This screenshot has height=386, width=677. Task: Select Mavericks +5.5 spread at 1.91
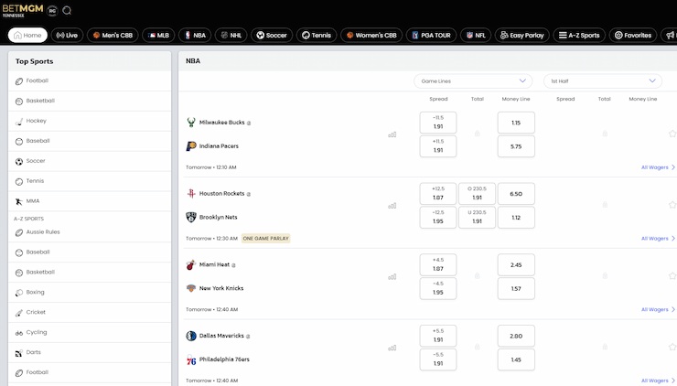(438, 336)
